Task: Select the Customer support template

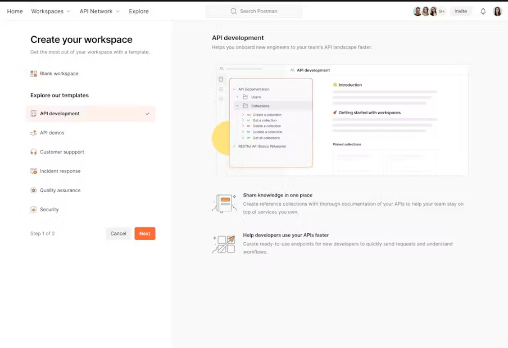Action: (90, 152)
